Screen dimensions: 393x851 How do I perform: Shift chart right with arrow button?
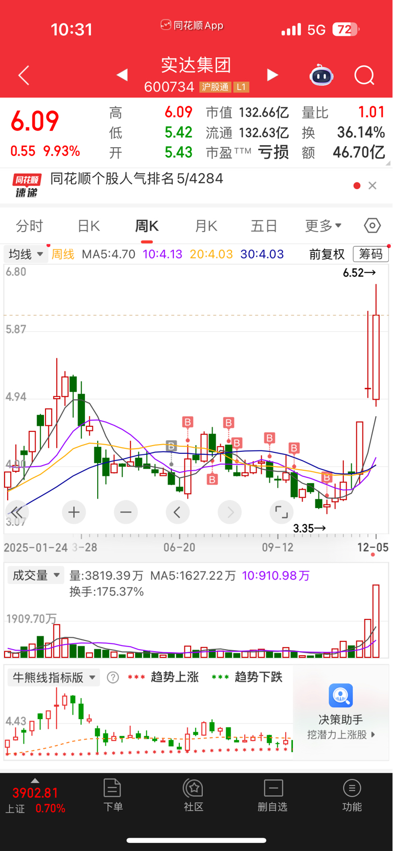click(x=229, y=512)
